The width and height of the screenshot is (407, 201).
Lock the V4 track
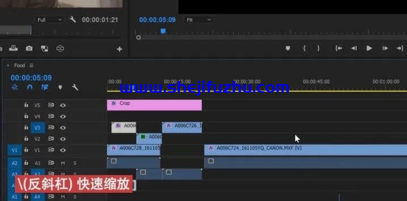tap(26, 116)
